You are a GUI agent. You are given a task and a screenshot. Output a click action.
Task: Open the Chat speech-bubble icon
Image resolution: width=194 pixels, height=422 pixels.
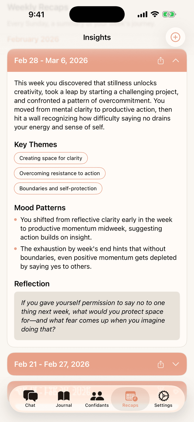(30, 395)
